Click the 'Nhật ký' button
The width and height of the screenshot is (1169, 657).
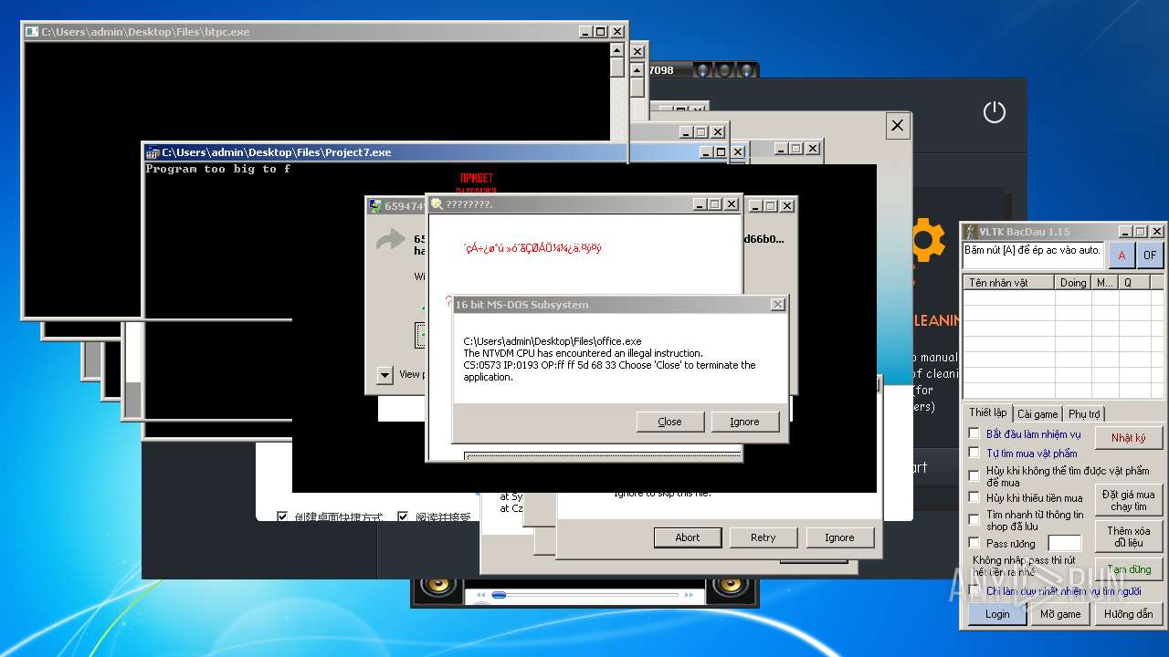(1129, 438)
